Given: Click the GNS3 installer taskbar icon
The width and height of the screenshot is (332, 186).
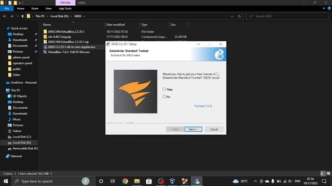Looking at the screenshot, I should 197,181.
